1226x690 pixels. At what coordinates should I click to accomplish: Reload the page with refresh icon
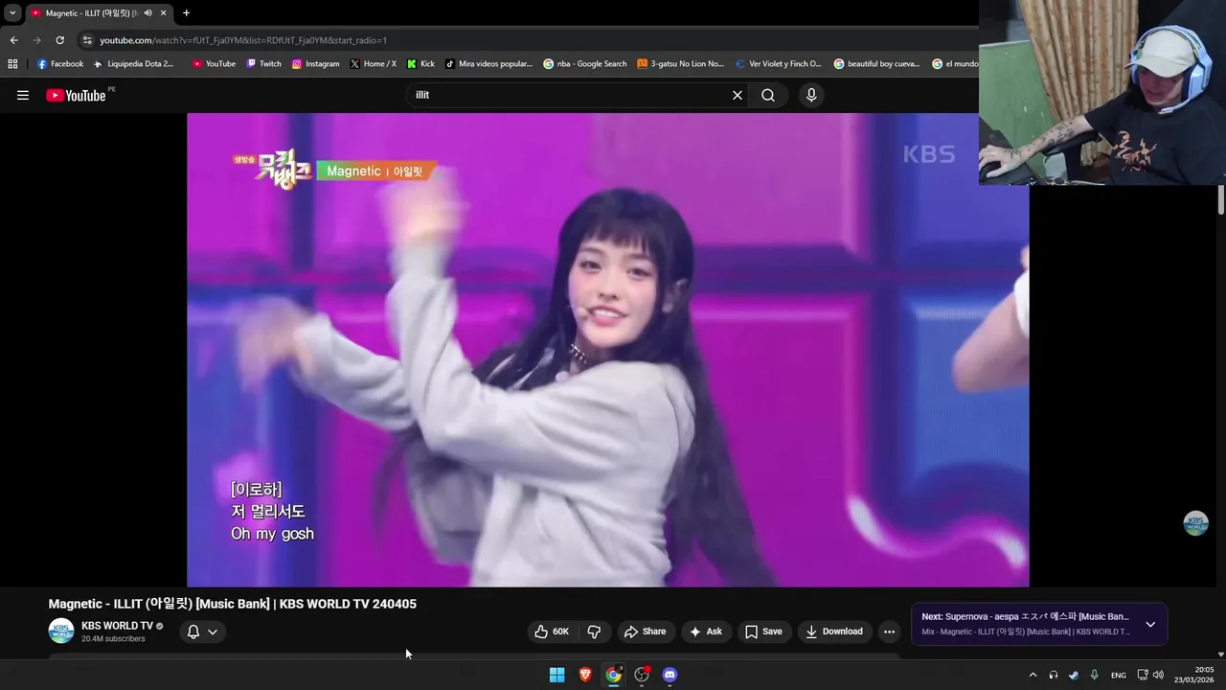pyautogui.click(x=59, y=40)
